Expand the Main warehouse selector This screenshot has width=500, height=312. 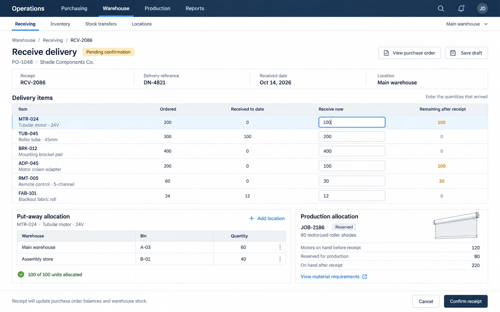pos(467,24)
